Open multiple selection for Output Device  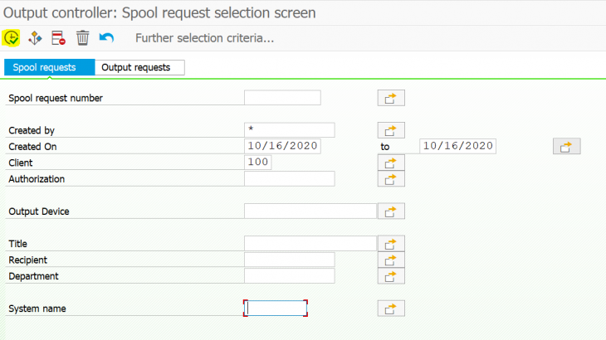click(391, 211)
